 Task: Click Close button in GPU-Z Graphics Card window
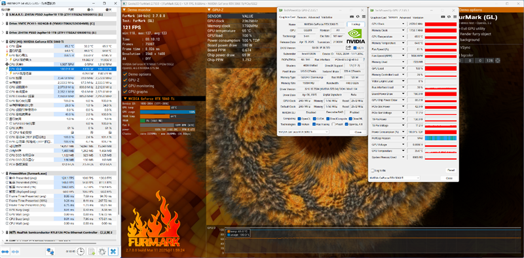coord(358,132)
